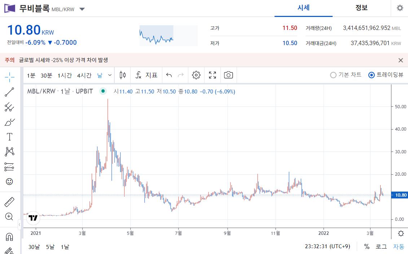This screenshot has height=254, width=408.
Task: Toggle the green market status indicator
Action: click(x=103, y=91)
